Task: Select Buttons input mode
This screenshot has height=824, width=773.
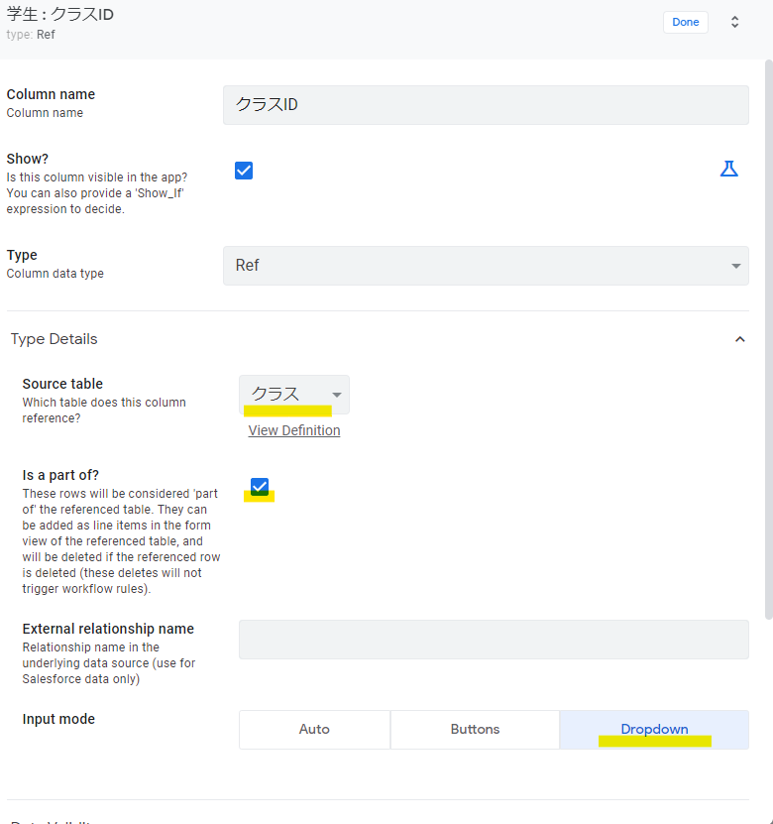Action: pos(475,730)
